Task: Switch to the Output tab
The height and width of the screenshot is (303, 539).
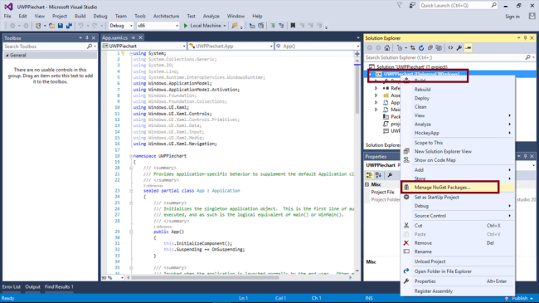Action: [x=32, y=287]
